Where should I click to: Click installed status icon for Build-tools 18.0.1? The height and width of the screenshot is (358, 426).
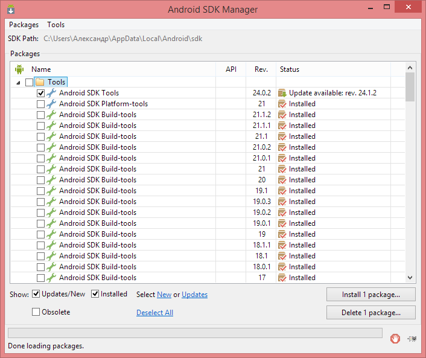tap(282, 267)
